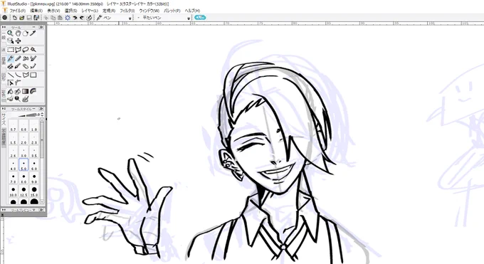This screenshot has height=264, width=484.
Task: Expand the Tool Preview palette chevron
Action: click(41, 210)
